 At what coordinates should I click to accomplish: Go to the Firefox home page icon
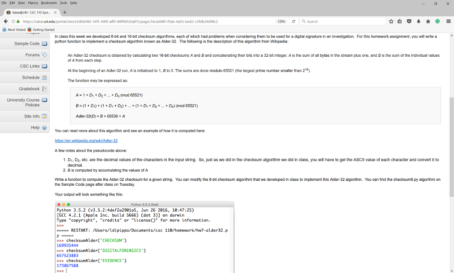pyautogui.click(x=428, y=21)
